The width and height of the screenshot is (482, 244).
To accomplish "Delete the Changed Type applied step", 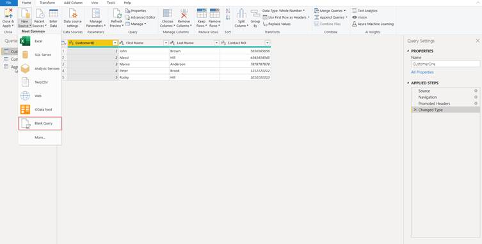I will tap(415, 110).
